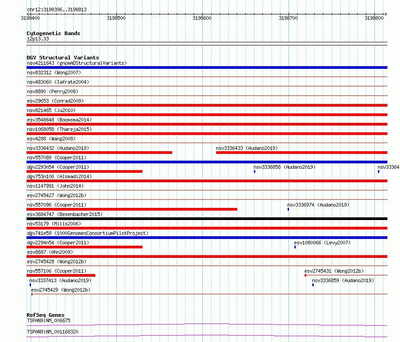Click the small blue marker under esv1080066
Viewport: 400px width, 342px height.
(295, 247)
